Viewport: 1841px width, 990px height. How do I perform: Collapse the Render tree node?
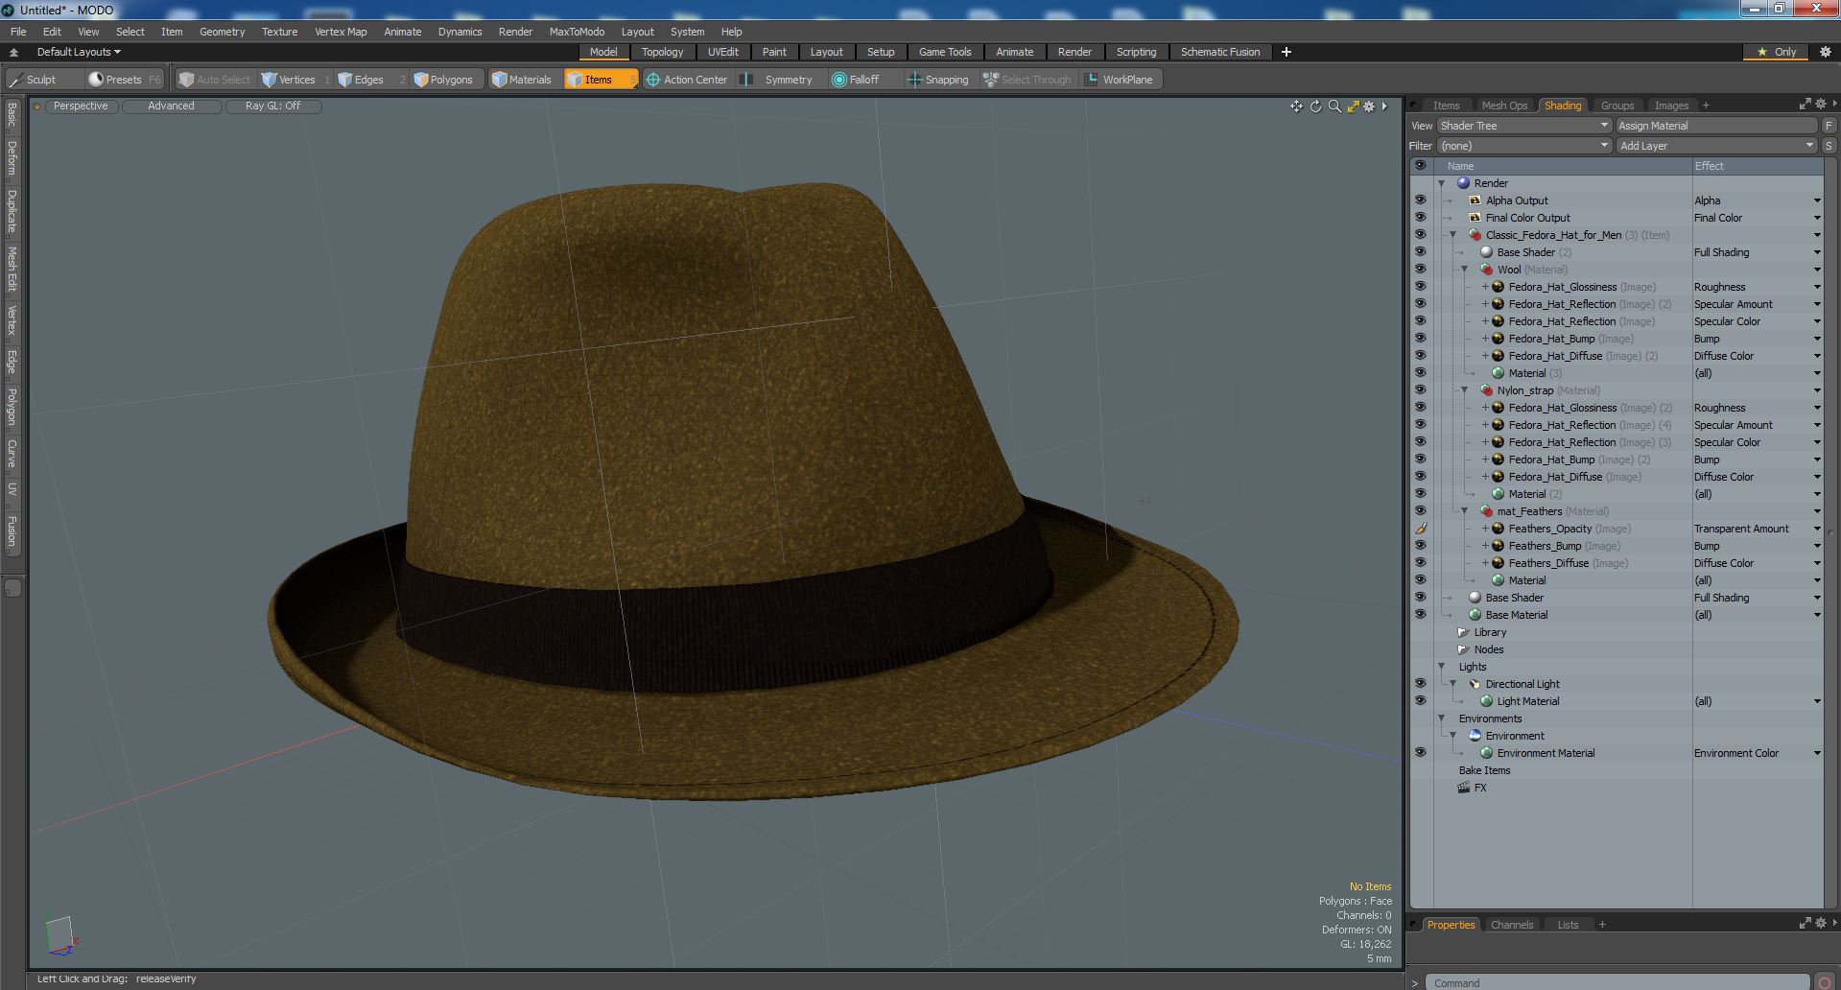tap(1441, 183)
